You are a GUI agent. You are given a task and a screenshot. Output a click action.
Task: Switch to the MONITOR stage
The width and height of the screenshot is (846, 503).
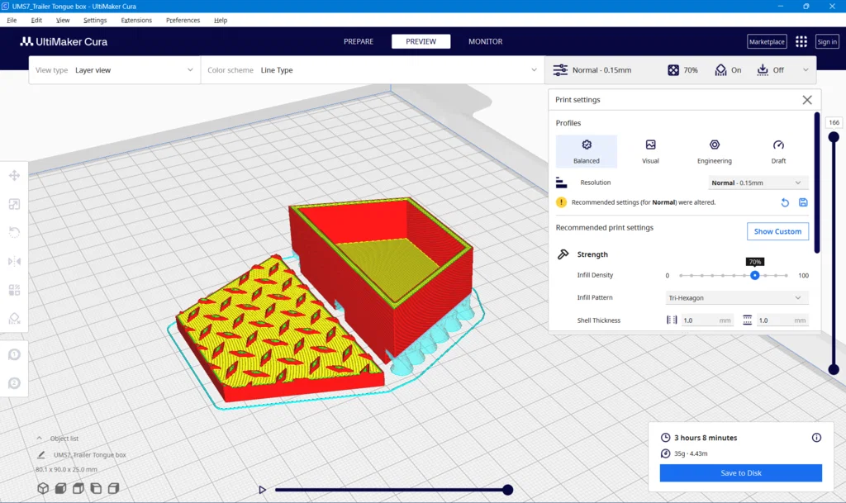point(485,41)
